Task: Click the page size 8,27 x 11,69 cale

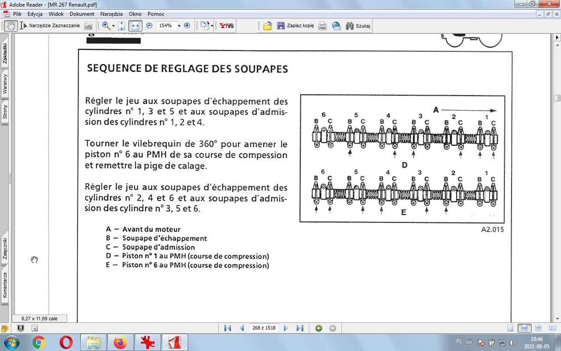Action: pyautogui.click(x=39, y=318)
